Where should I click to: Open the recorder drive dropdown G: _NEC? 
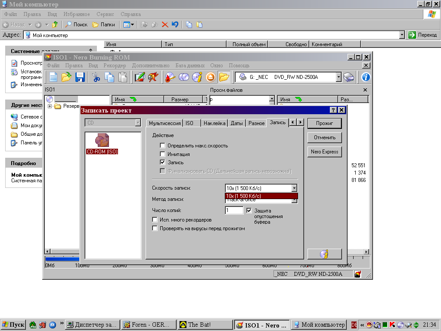[339, 77]
